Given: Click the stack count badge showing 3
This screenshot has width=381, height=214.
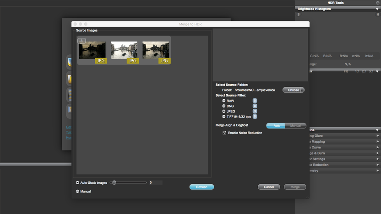Looking at the screenshot, I should tap(82, 41).
